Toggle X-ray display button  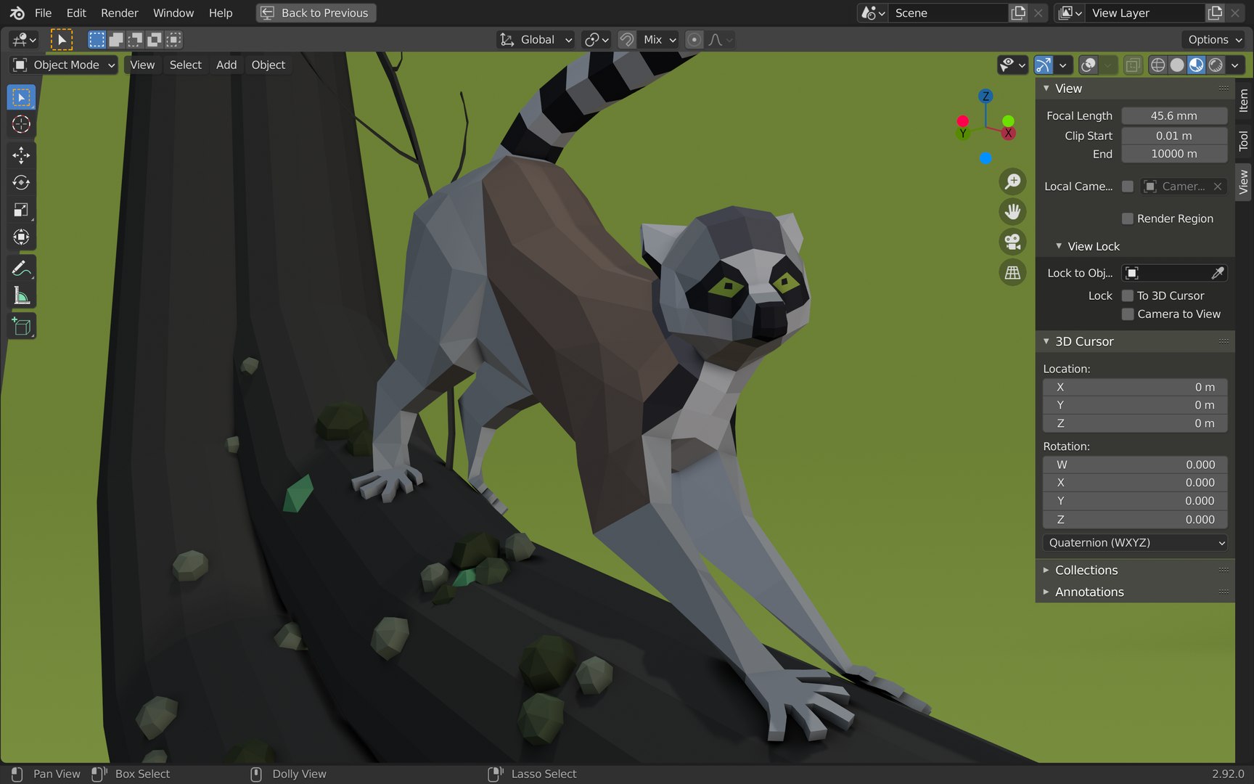(x=1132, y=65)
